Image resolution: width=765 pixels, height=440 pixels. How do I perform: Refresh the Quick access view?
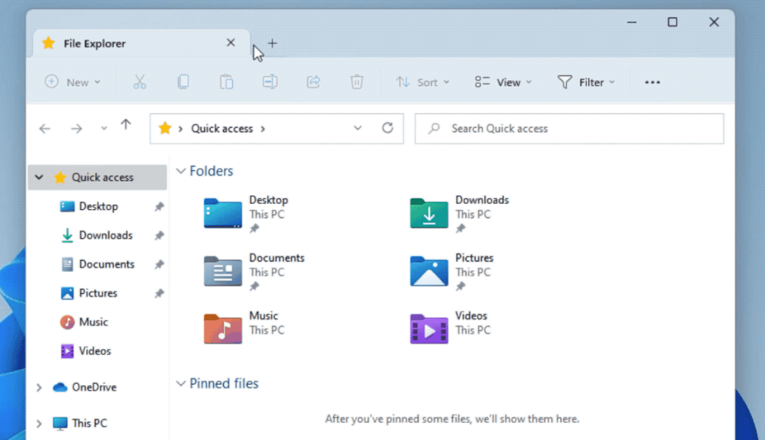(387, 128)
